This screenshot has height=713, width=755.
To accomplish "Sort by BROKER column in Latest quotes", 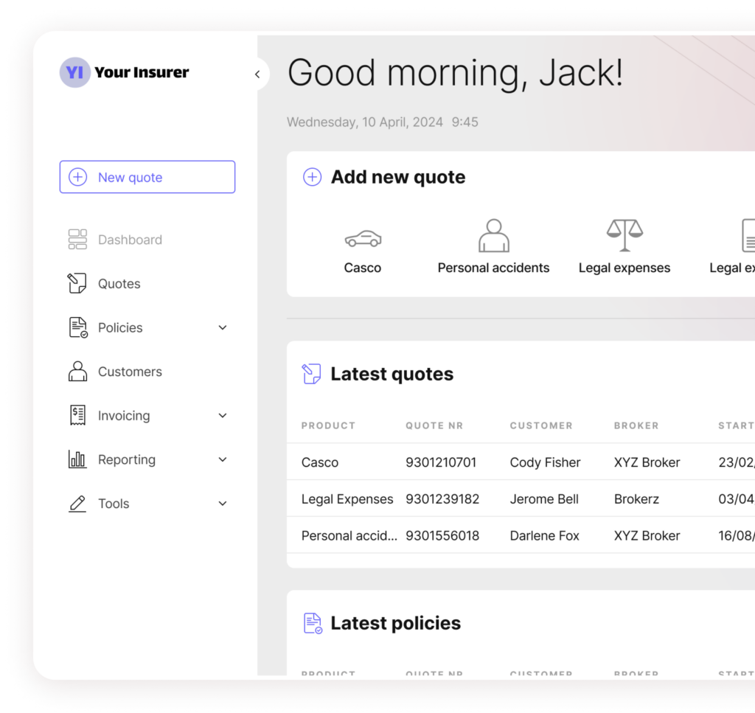I will click(x=636, y=425).
